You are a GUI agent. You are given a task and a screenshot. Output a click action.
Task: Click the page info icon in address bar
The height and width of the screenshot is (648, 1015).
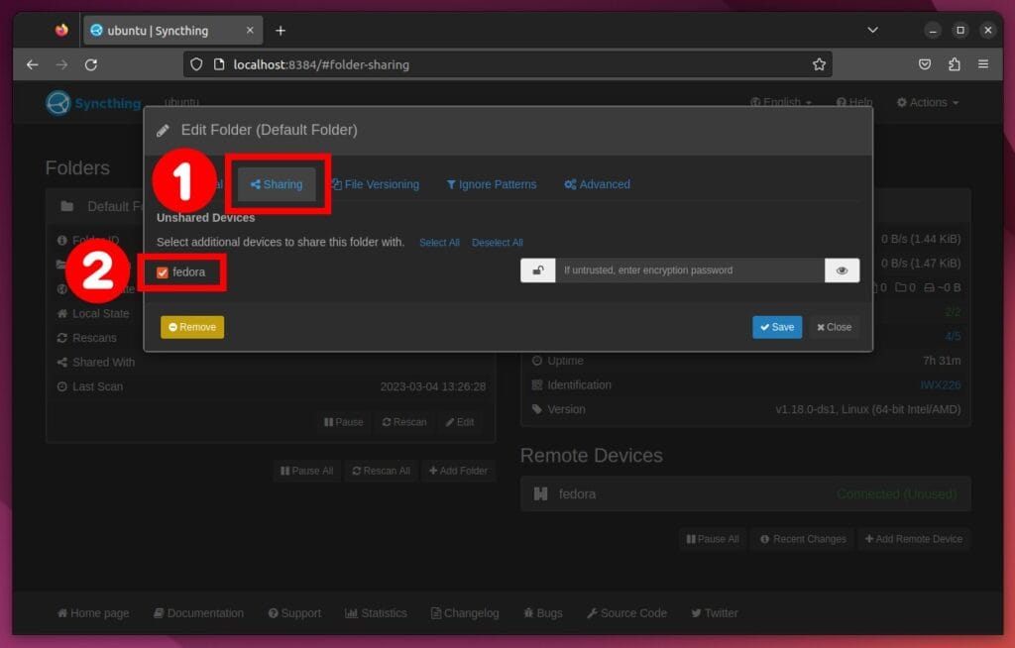click(219, 64)
